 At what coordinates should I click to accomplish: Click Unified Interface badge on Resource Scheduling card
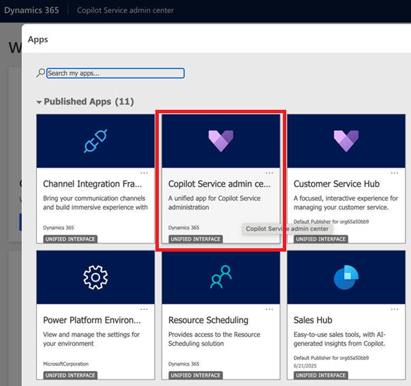coord(196,376)
